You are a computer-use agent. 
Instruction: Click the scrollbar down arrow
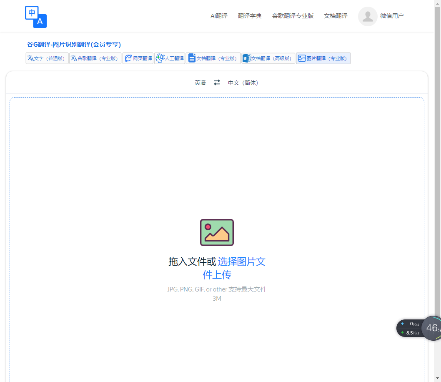[437, 378]
